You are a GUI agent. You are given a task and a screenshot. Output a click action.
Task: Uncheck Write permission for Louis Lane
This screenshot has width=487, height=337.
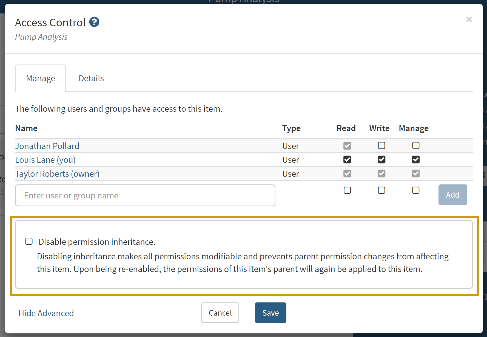click(381, 159)
